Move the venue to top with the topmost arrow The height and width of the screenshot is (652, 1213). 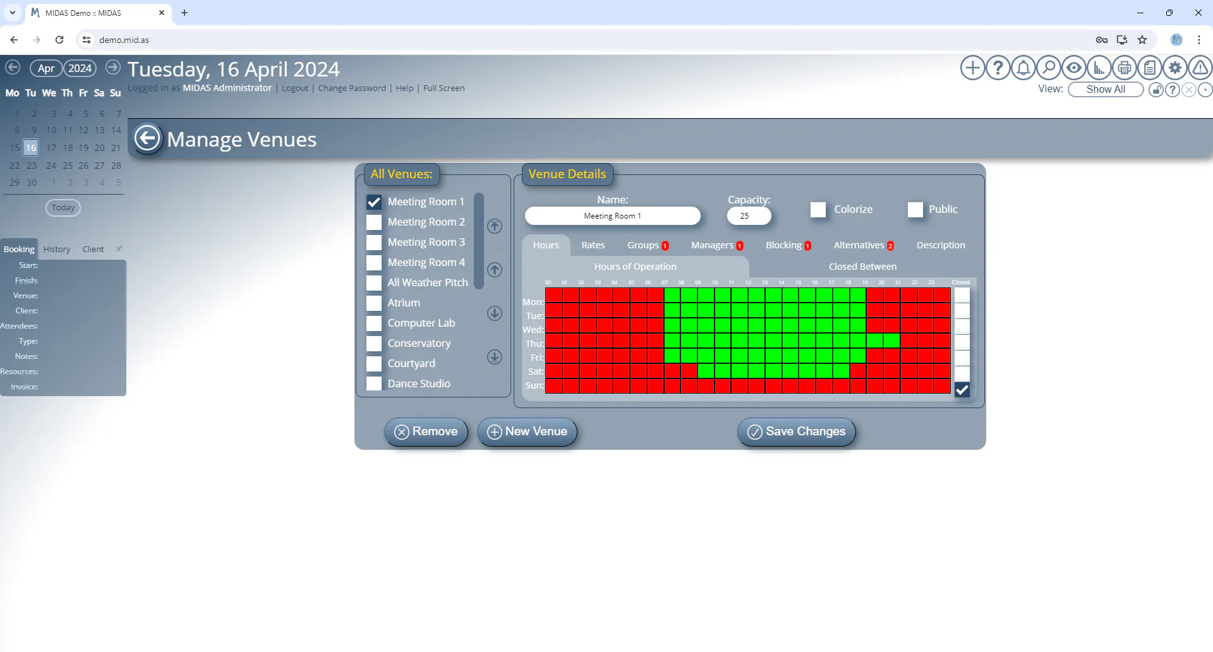tap(495, 226)
